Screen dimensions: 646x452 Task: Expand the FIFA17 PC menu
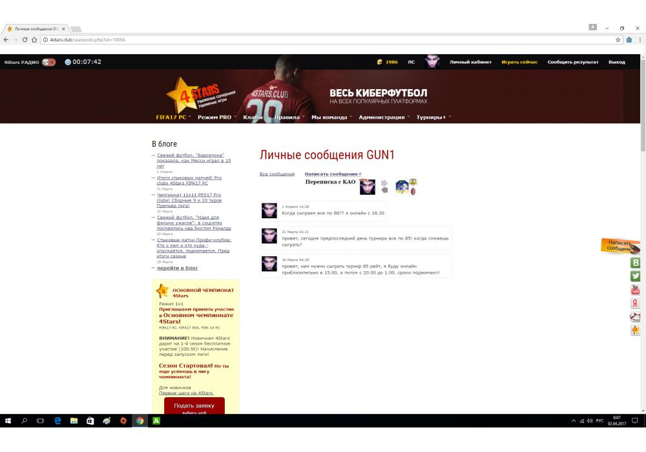[x=172, y=118]
